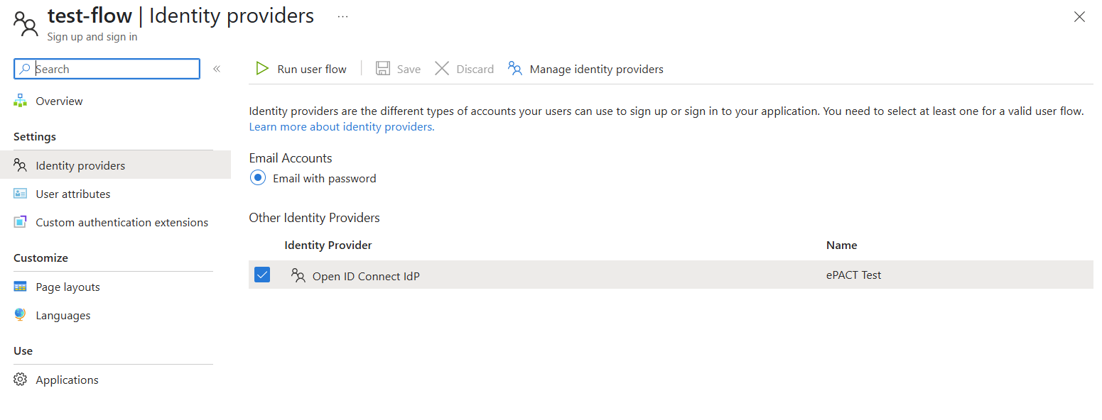
Task: Click the Applications gear icon
Action: (20, 379)
